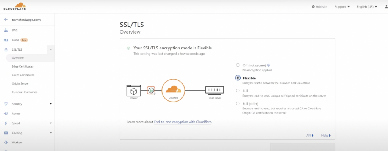Expand the API section link
Viewport: 388px width, 151px height.
[x=310, y=136]
